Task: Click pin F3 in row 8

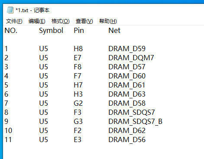Action: 78,112
